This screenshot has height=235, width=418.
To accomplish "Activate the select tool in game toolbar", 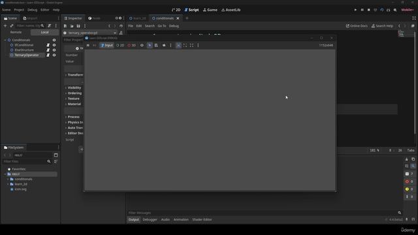I will click(150, 45).
